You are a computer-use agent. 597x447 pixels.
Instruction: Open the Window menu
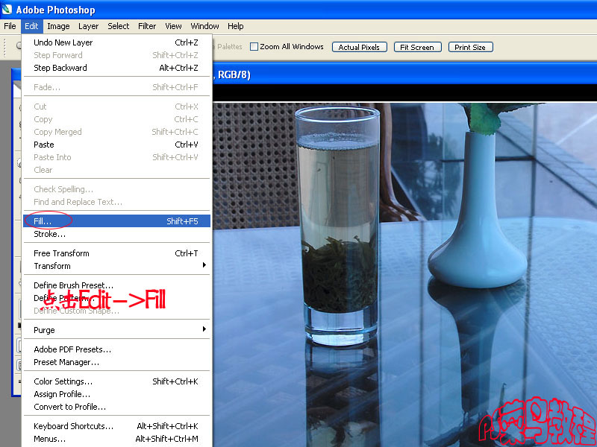(204, 26)
